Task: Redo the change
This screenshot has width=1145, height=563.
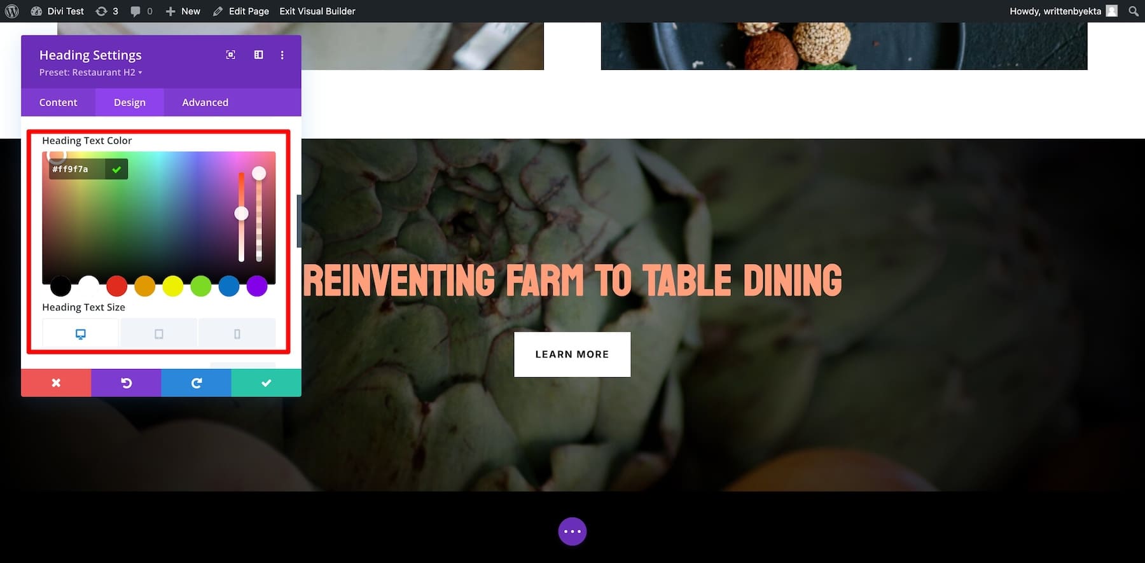Action: point(196,382)
